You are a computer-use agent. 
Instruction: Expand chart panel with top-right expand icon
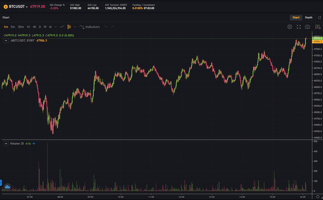coord(319,17)
